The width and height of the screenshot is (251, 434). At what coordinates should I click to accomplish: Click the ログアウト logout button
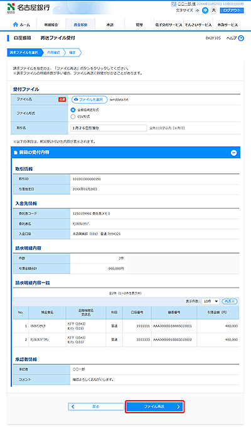232,11
